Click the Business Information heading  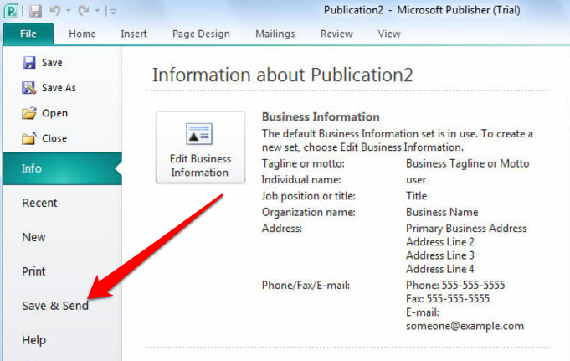[x=321, y=116]
